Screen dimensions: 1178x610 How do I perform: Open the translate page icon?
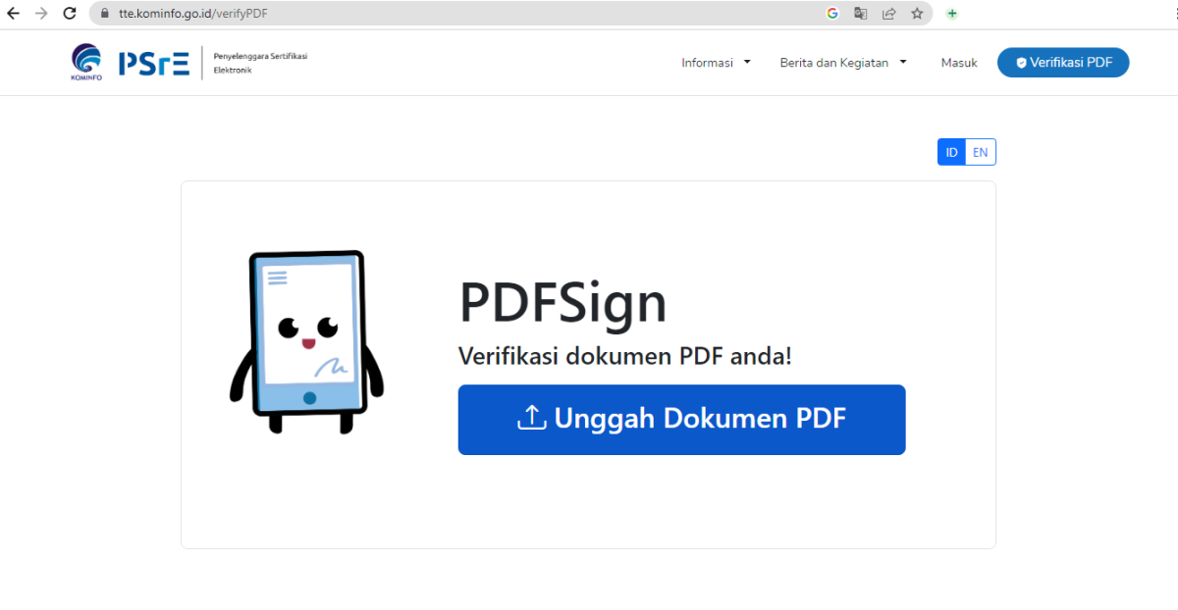(x=861, y=14)
